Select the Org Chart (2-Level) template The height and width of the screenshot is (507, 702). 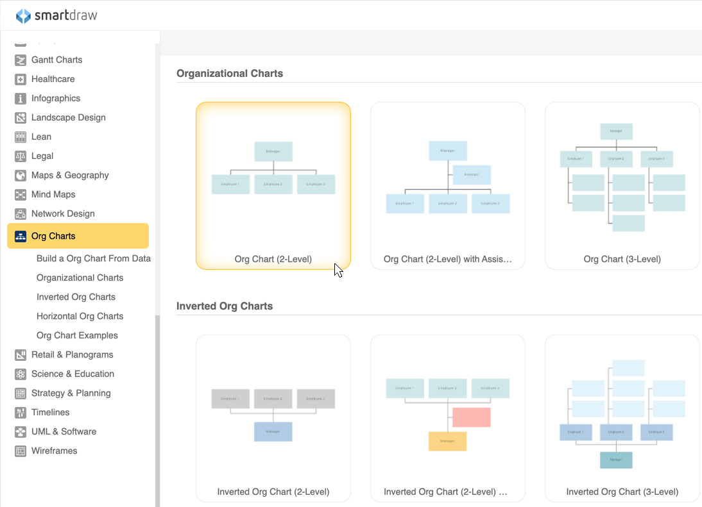[273, 185]
